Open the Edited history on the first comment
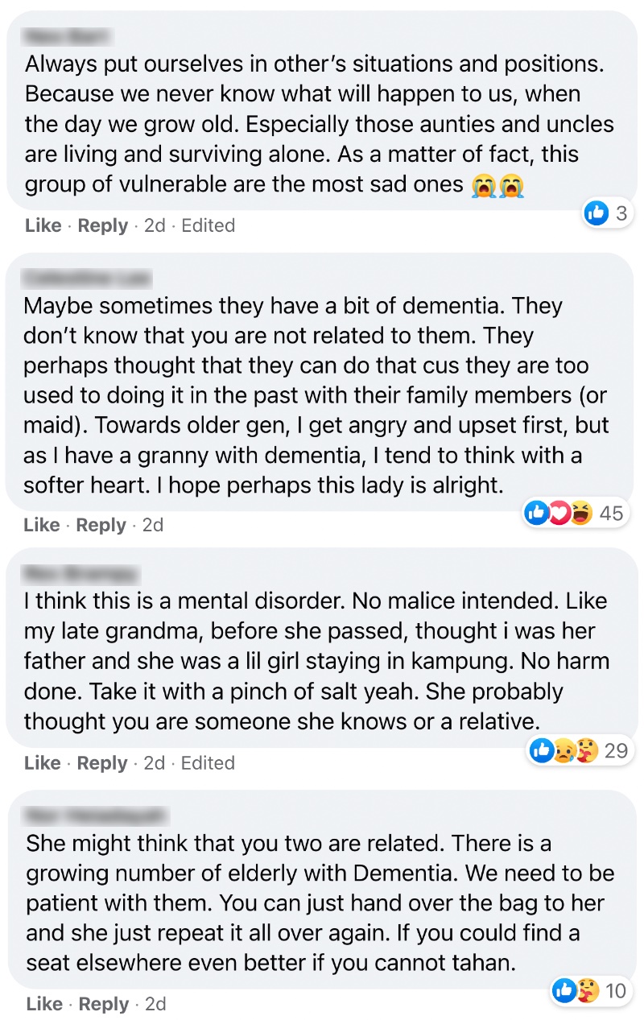644x1020 pixels. tap(208, 226)
